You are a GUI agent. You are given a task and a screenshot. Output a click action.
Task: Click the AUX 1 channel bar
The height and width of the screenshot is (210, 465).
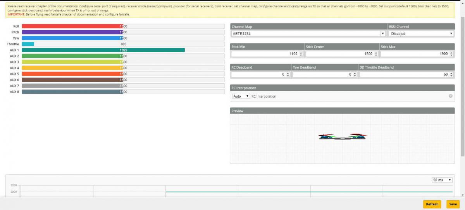coord(103,50)
